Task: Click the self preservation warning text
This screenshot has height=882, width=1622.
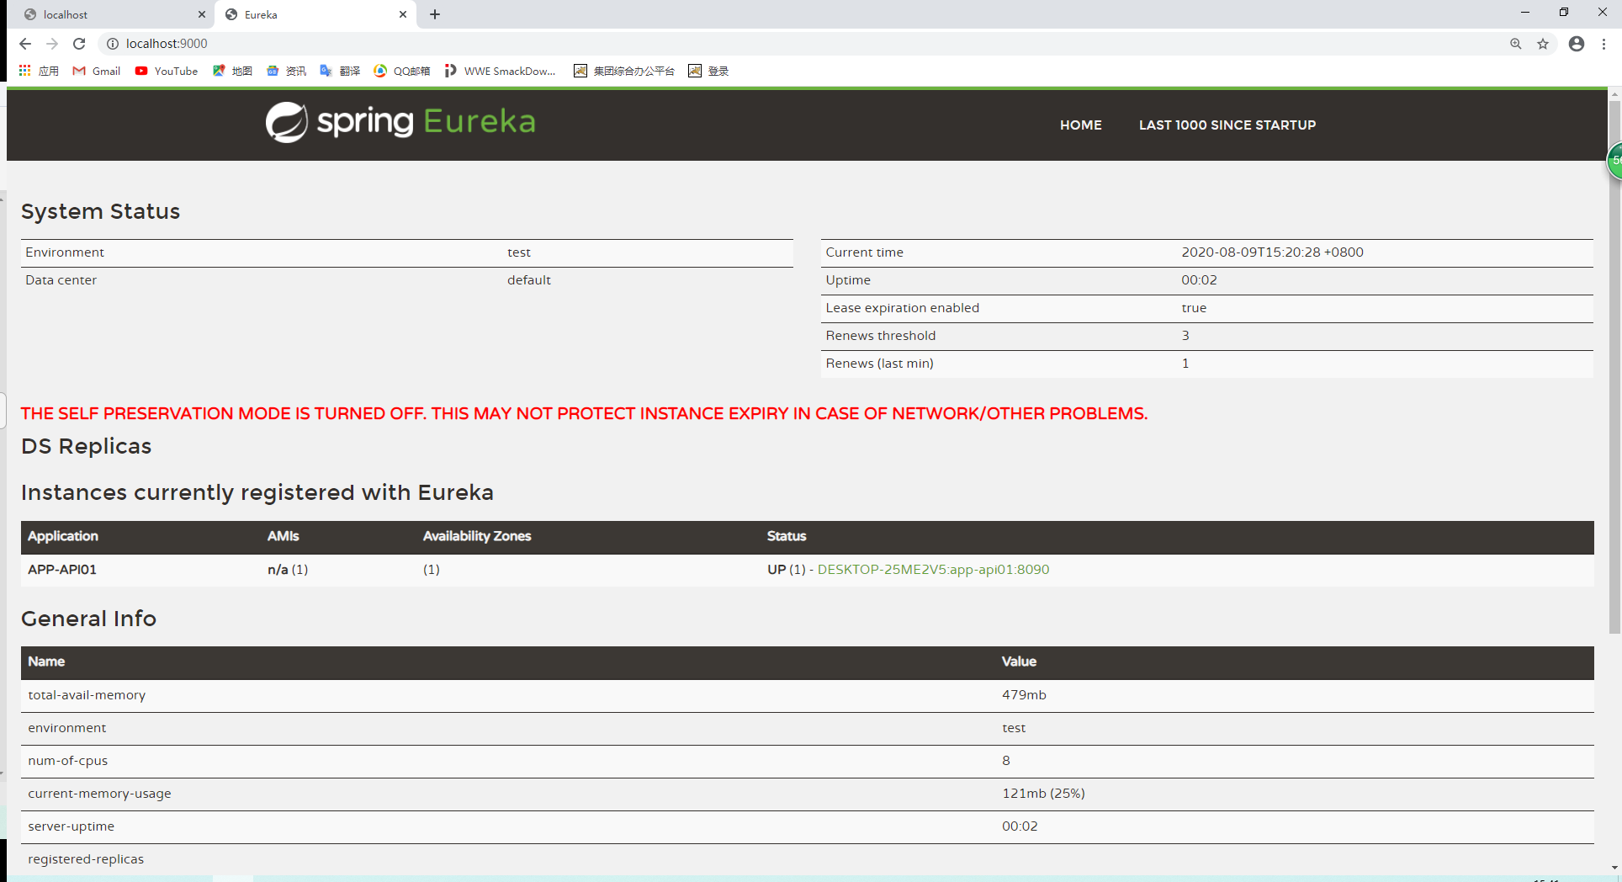Action: [584, 413]
